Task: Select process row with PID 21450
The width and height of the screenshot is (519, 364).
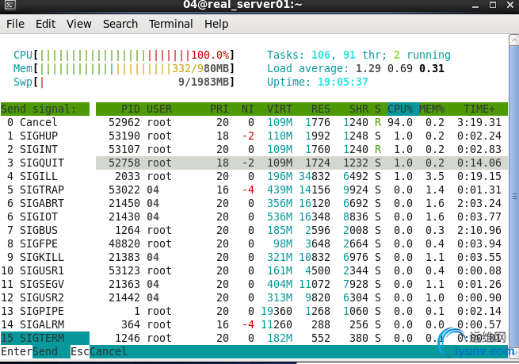Action: click(302, 203)
